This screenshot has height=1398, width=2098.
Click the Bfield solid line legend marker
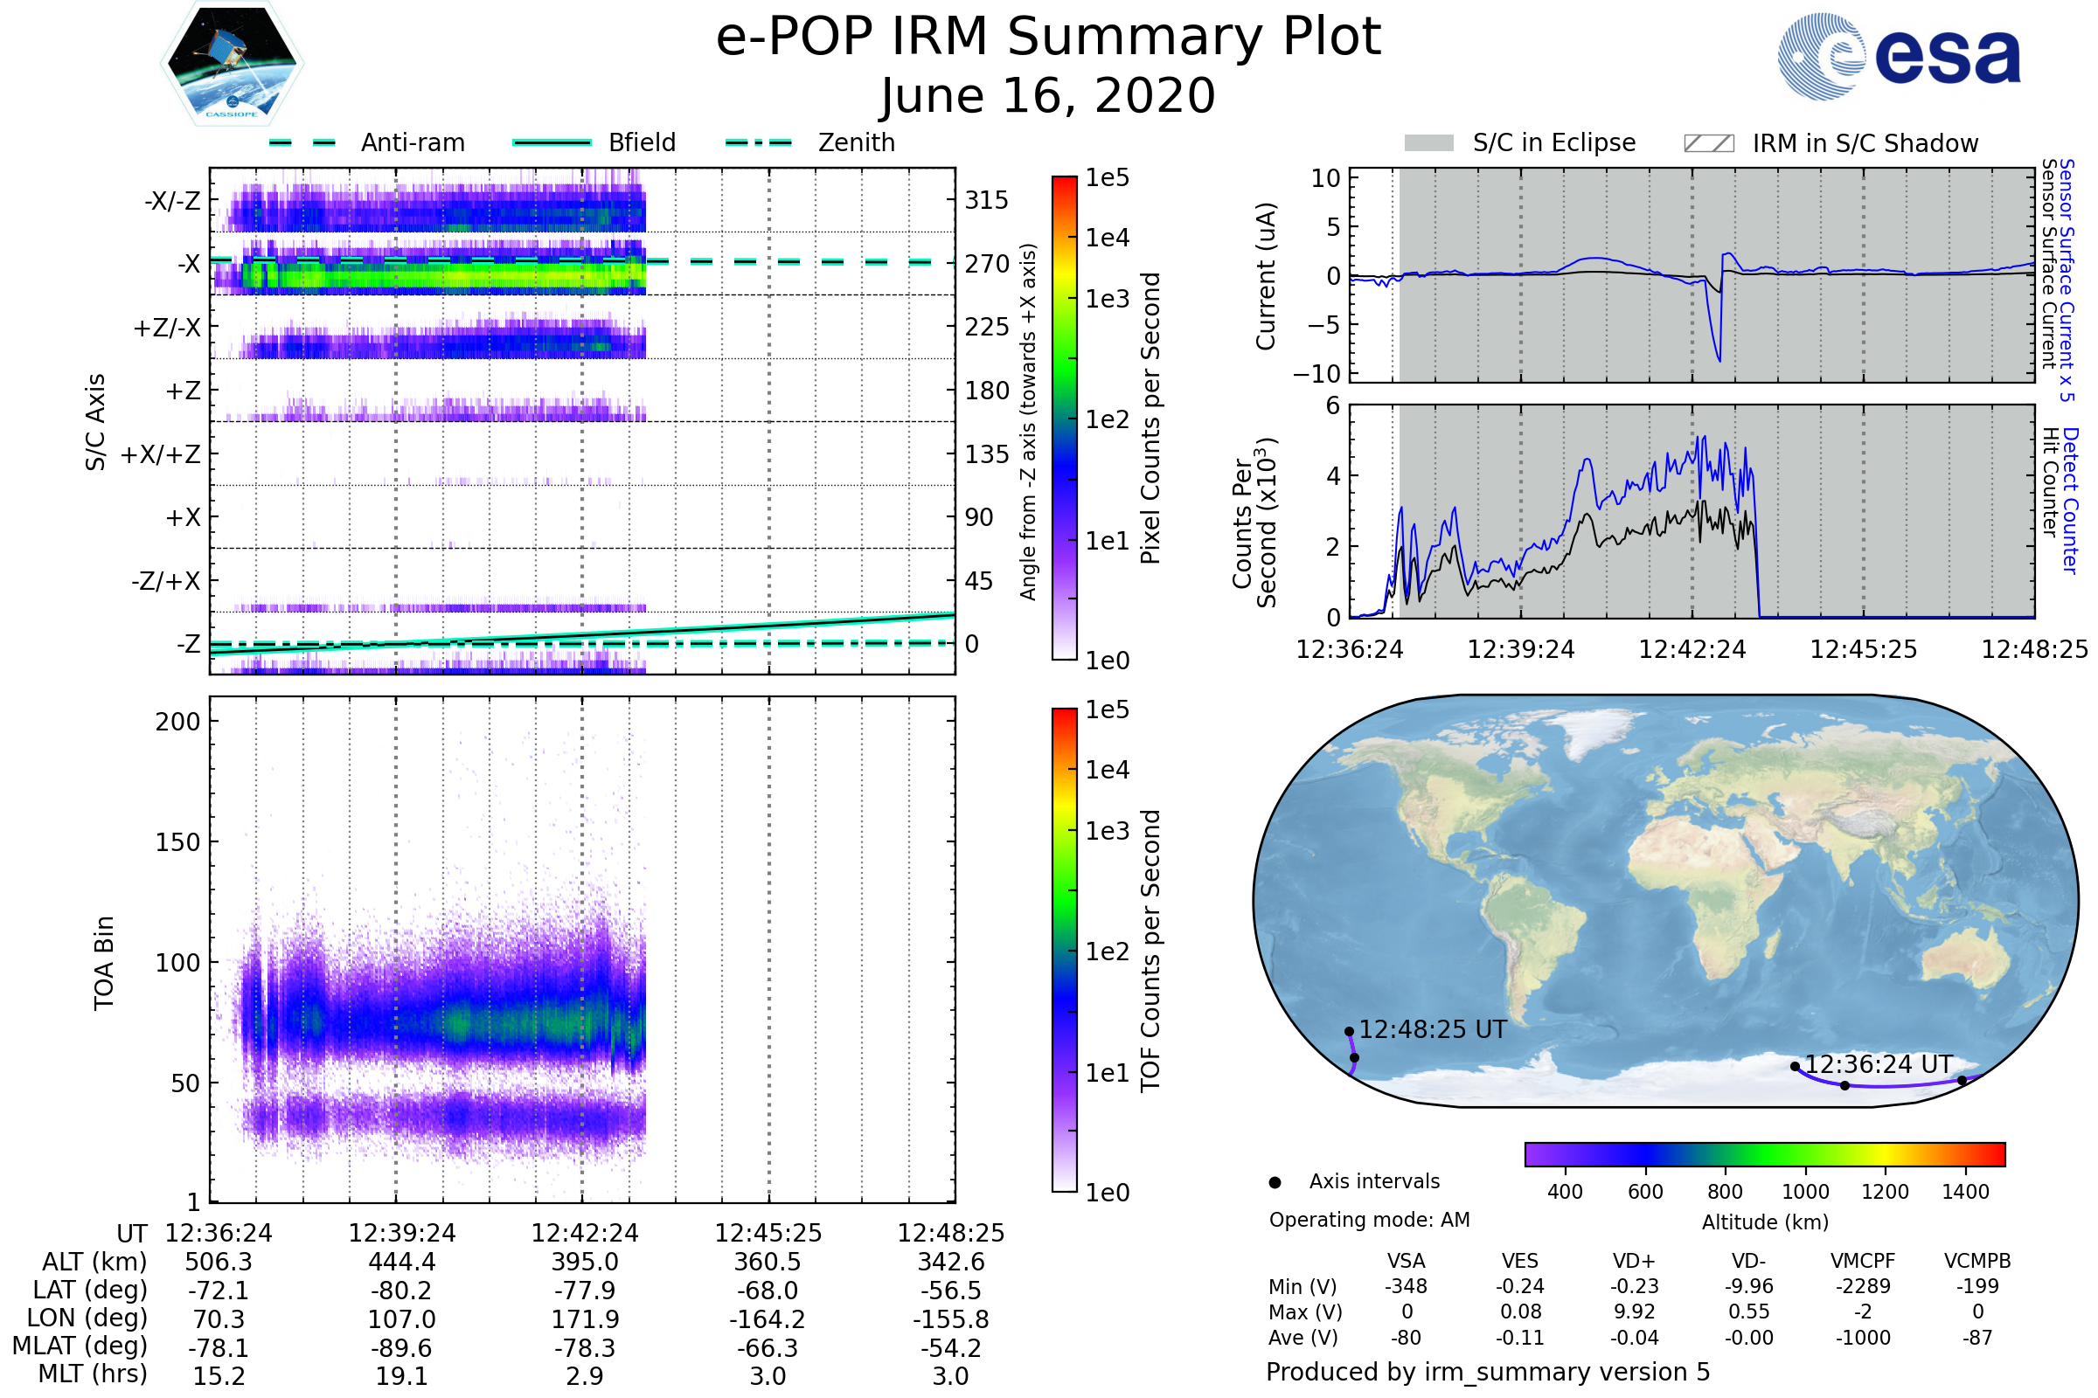click(x=552, y=142)
